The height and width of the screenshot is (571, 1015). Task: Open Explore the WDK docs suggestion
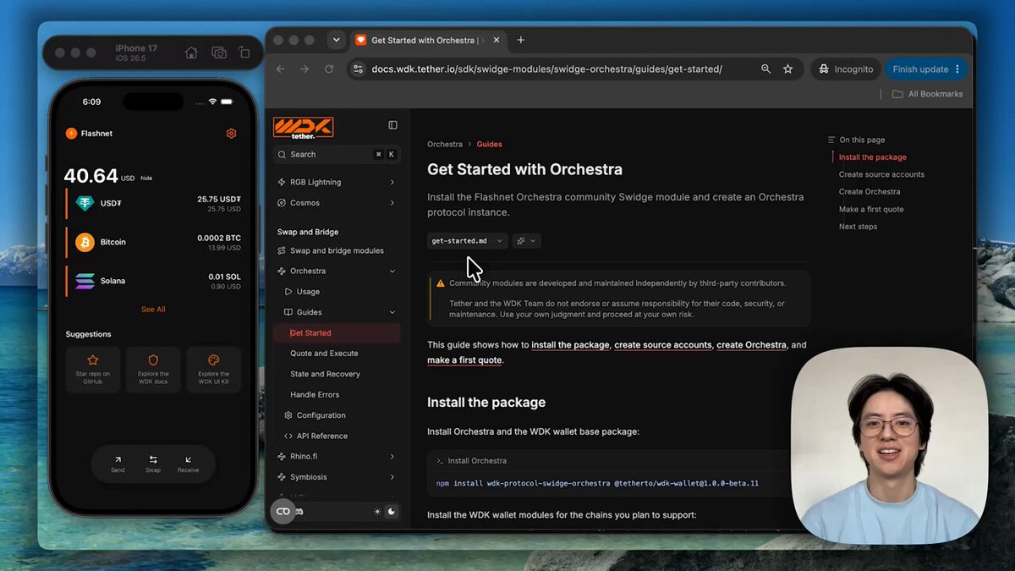click(153, 369)
